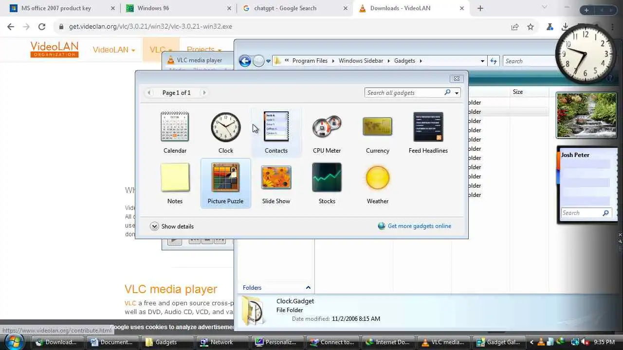Open Personalization taskbar button
This screenshot has height=350, width=623.
pos(276,342)
